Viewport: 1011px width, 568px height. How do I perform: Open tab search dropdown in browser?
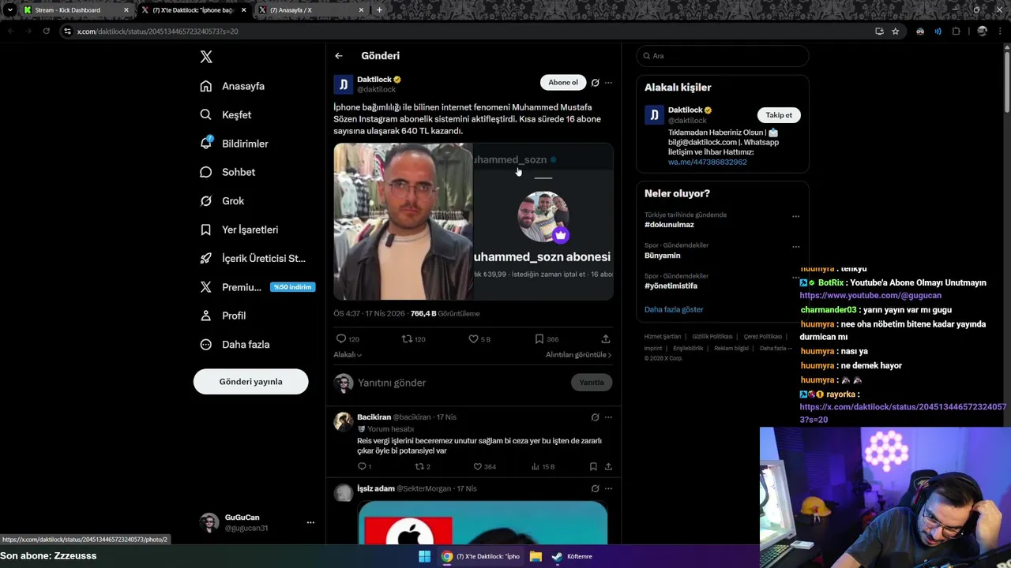coord(9,10)
